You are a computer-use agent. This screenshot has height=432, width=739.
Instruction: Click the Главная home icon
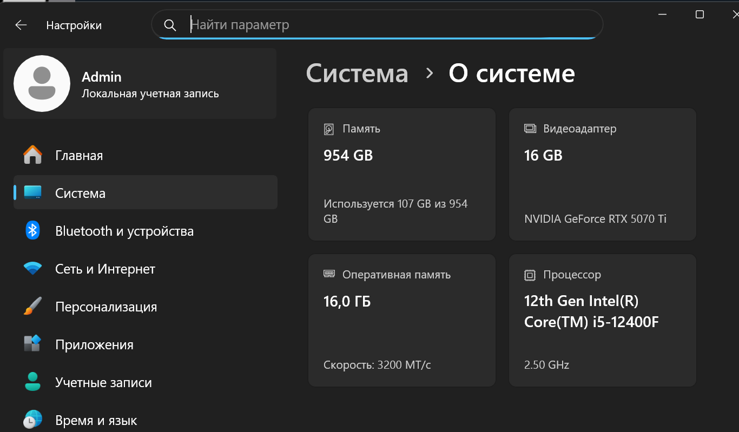[x=33, y=155]
